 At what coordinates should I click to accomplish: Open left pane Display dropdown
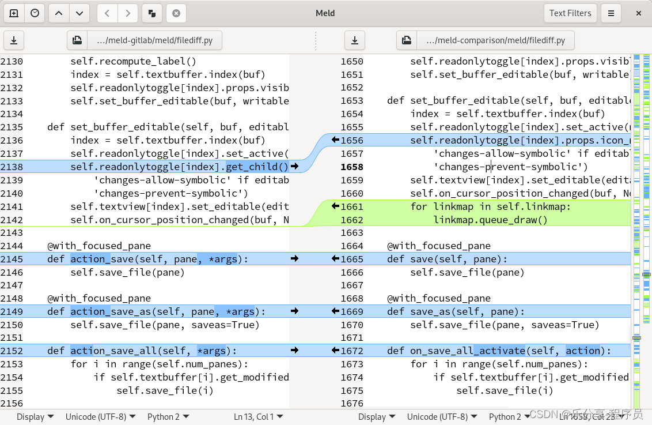point(35,417)
